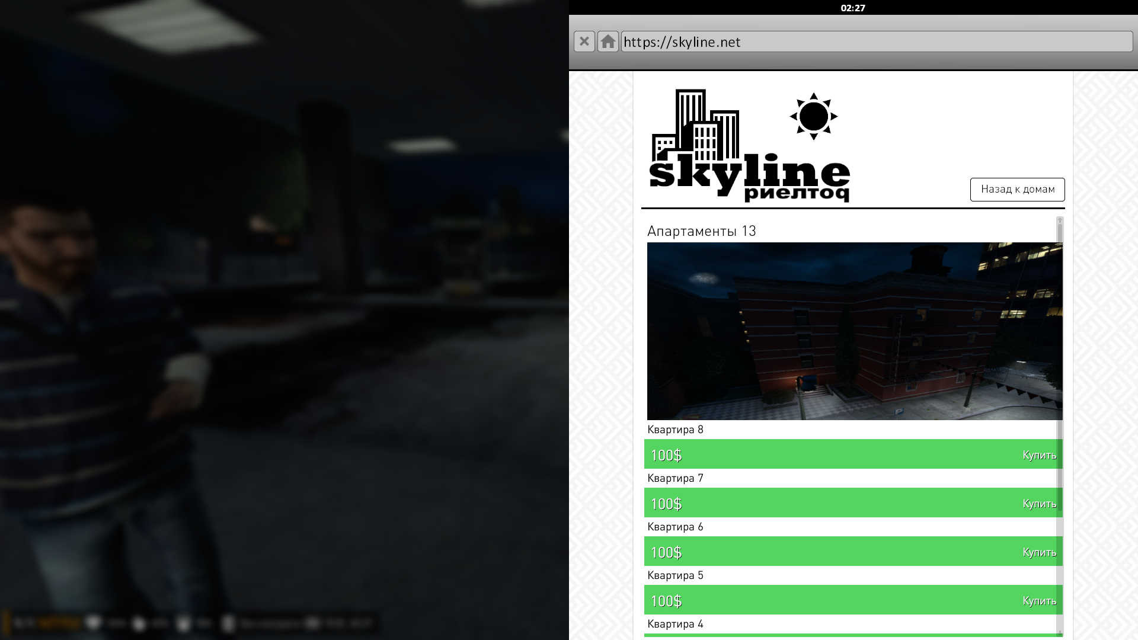
Task: Click the sun icon in the header
Action: [x=813, y=116]
